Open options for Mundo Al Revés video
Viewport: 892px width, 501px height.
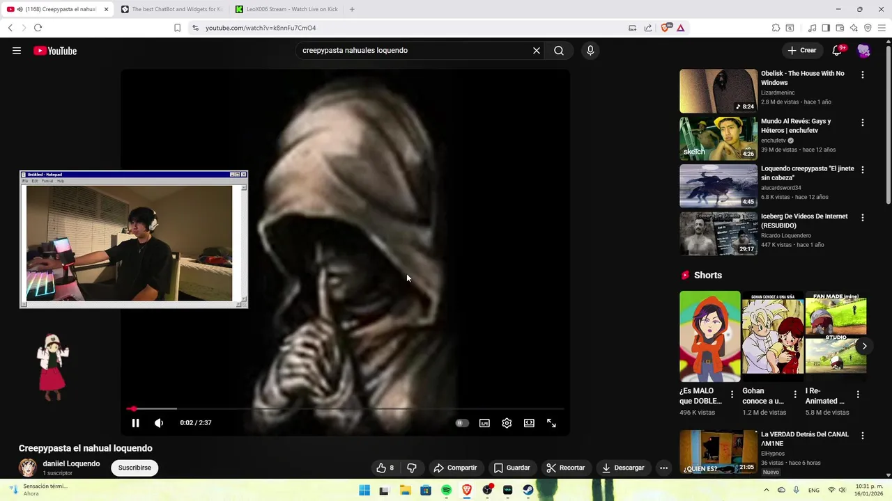863,122
